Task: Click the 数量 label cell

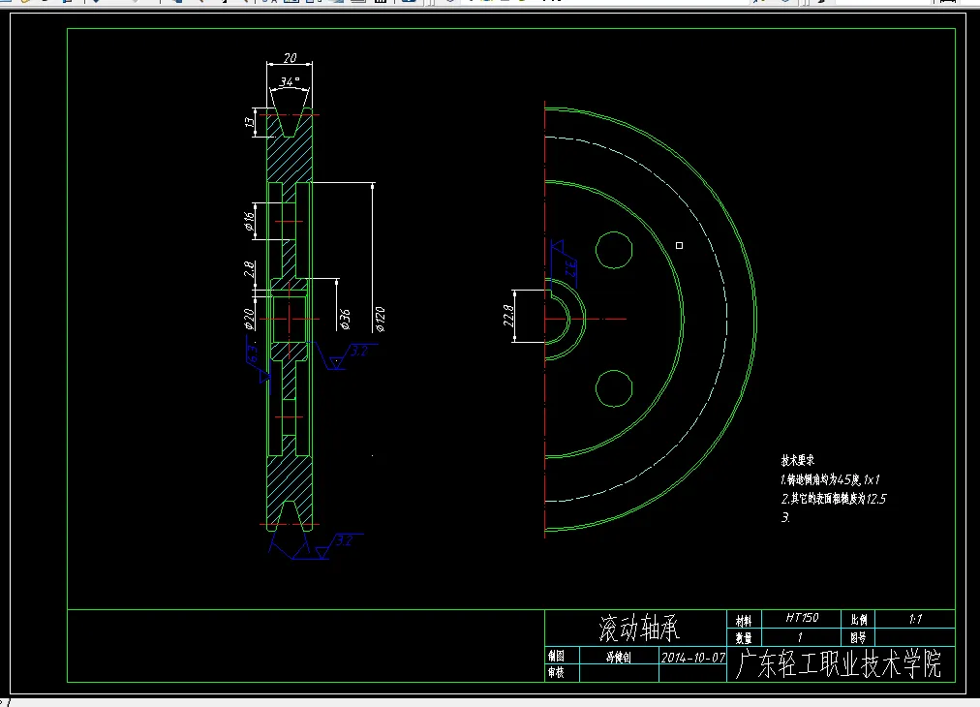Action: (x=743, y=638)
